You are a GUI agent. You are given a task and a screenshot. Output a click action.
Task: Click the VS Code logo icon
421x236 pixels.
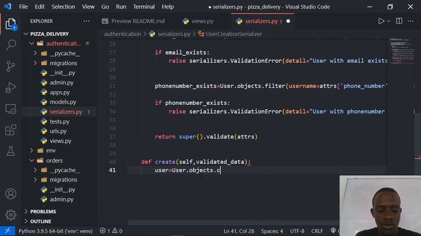click(x=7, y=7)
